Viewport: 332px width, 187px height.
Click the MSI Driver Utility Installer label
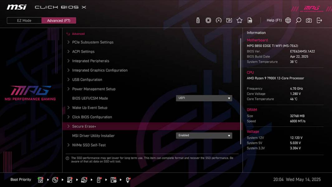93,136
